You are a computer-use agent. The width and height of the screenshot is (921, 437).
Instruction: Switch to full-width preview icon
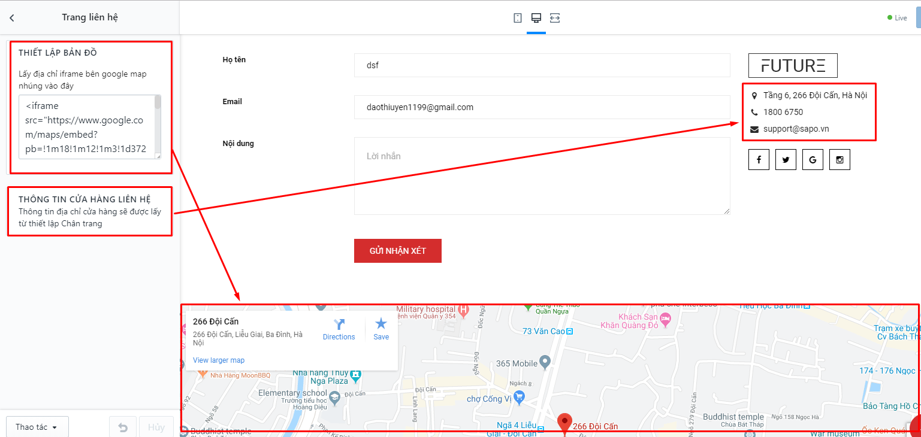point(555,18)
